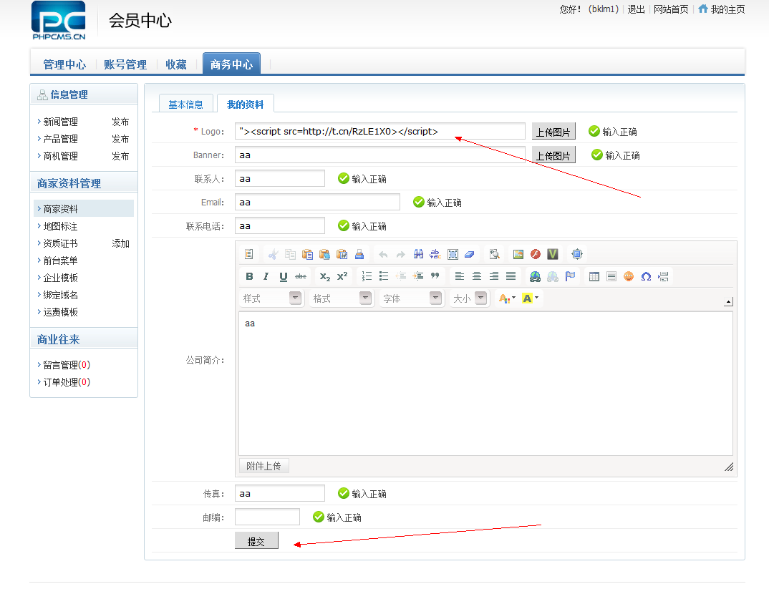This screenshot has width=769, height=589.
Task: Click 上传图片 button beside Logo
Action: pos(553,132)
